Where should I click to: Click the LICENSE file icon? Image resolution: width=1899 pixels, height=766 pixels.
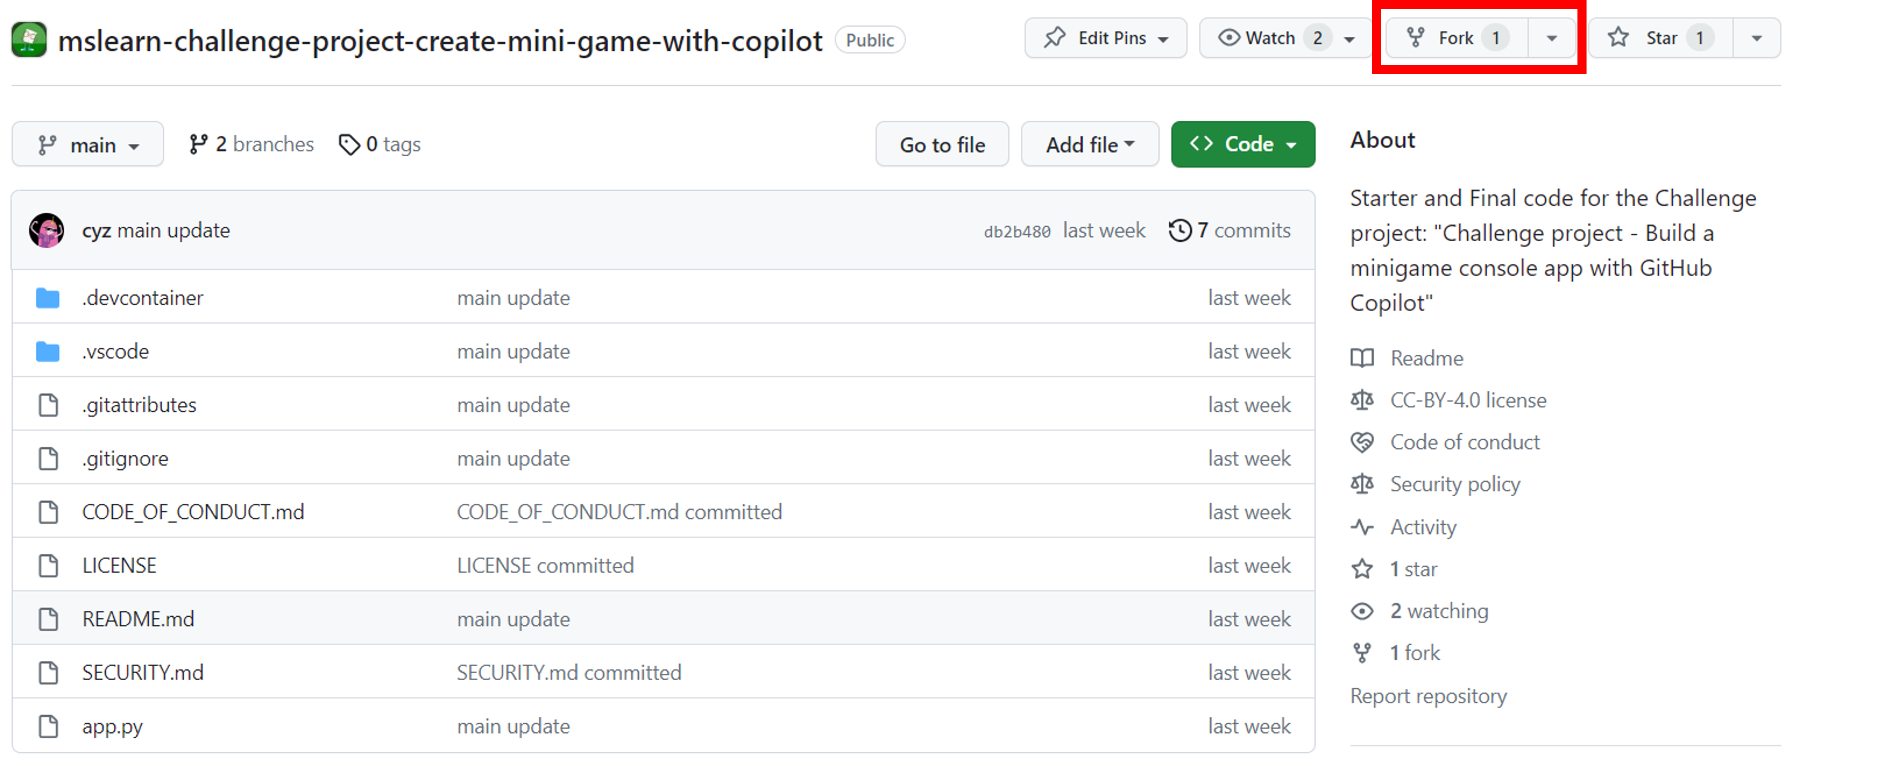(x=49, y=565)
